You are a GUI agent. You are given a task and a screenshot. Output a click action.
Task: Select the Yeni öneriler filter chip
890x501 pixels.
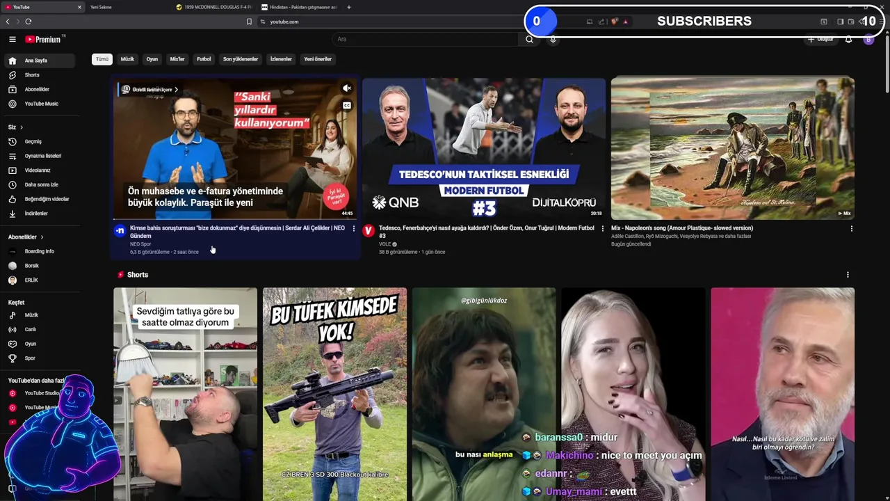[x=318, y=59]
